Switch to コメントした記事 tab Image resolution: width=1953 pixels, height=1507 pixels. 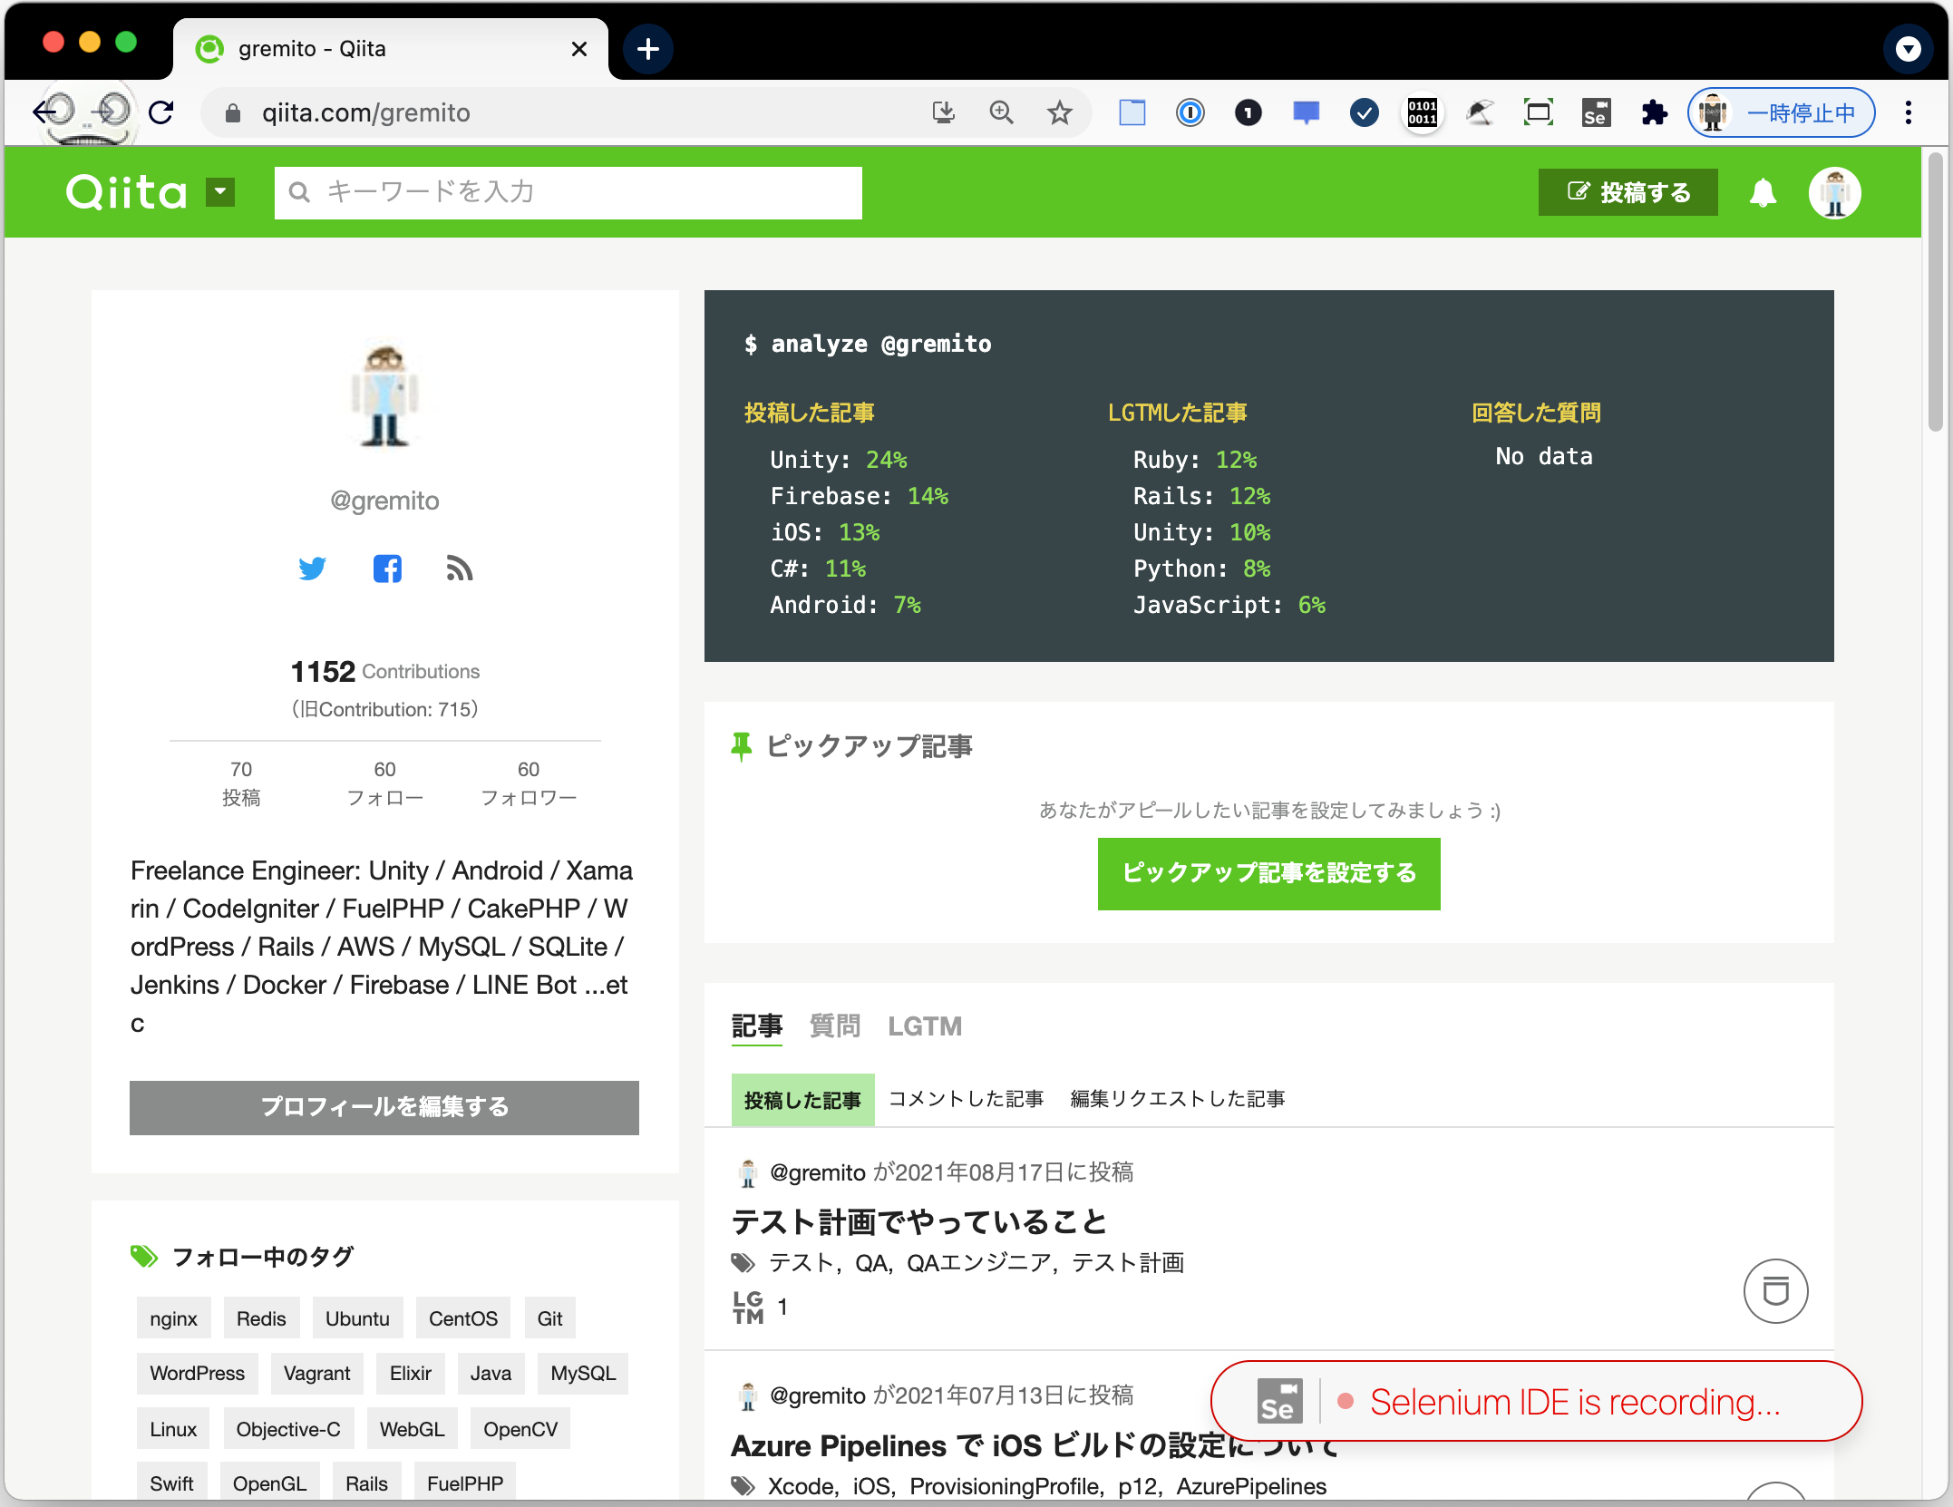click(x=966, y=1098)
